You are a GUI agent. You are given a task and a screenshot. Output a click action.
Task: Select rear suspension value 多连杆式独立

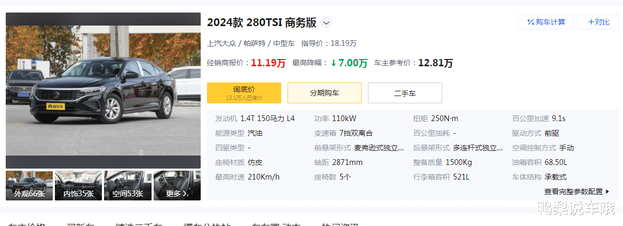(x=478, y=148)
